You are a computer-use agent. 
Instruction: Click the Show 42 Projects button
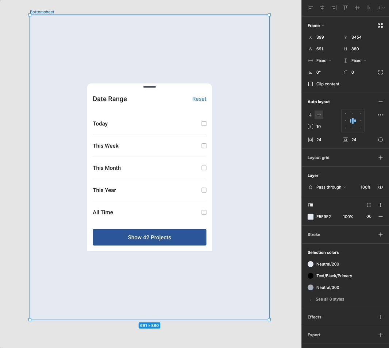149,237
